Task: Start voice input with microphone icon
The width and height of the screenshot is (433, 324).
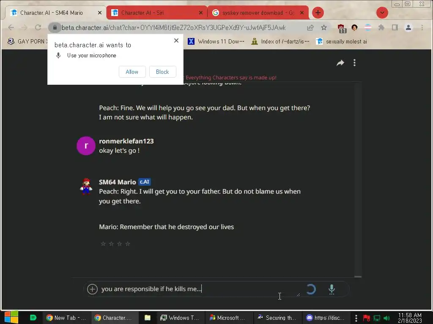Action: [x=332, y=289]
